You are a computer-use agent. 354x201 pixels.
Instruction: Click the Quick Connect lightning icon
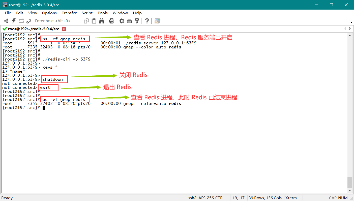14,21
